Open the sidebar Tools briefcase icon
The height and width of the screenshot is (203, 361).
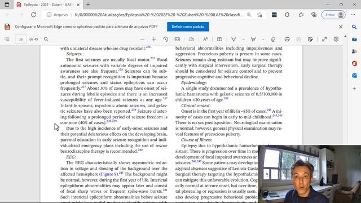tap(354, 39)
